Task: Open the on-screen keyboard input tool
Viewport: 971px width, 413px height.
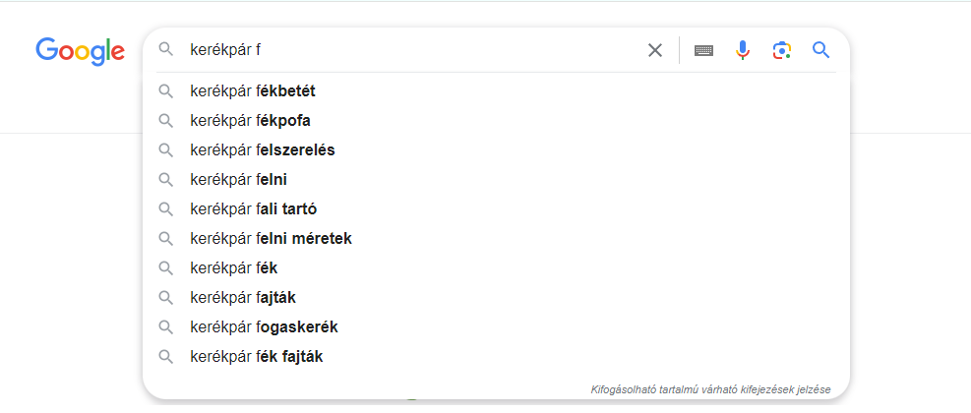Action: (703, 50)
